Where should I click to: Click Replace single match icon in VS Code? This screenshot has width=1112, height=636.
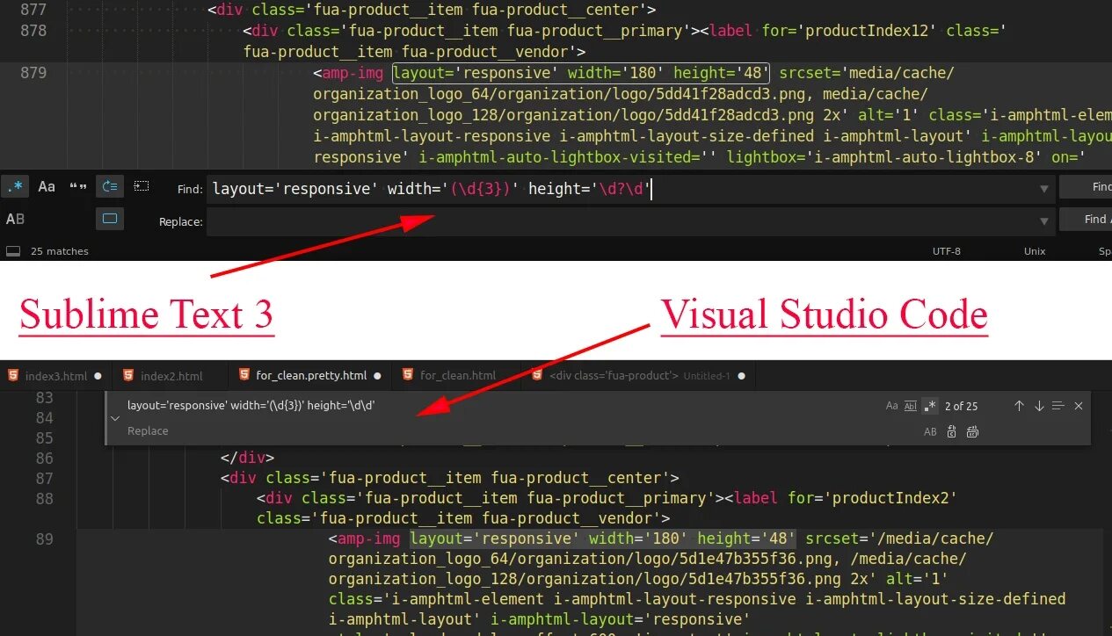click(952, 431)
